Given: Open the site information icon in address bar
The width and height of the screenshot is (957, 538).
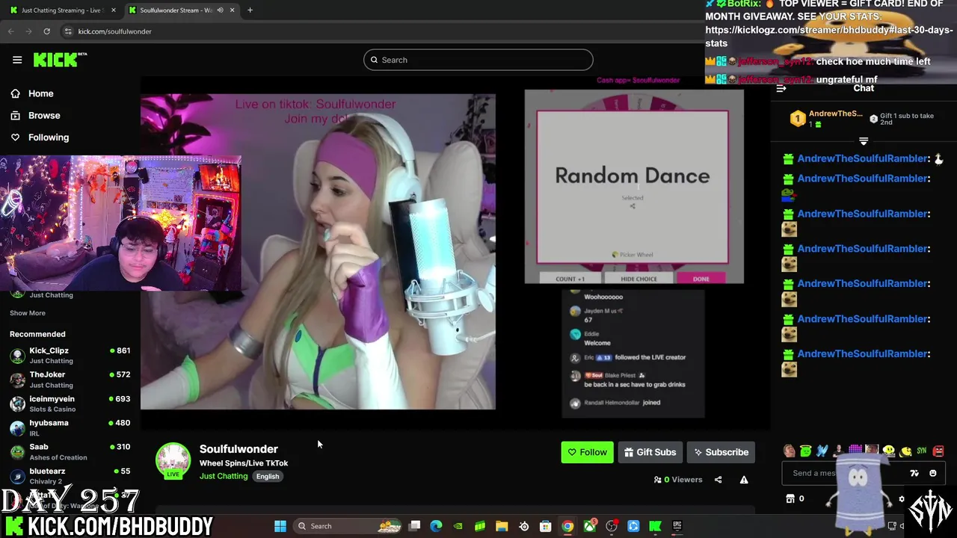Looking at the screenshot, I should point(68,31).
